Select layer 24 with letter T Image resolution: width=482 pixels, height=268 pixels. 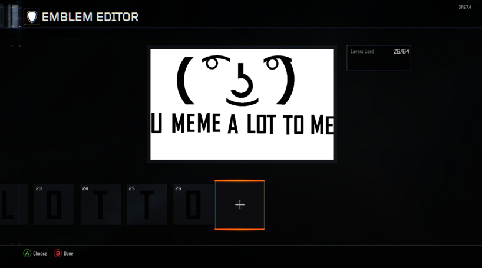pyautogui.click(x=100, y=204)
